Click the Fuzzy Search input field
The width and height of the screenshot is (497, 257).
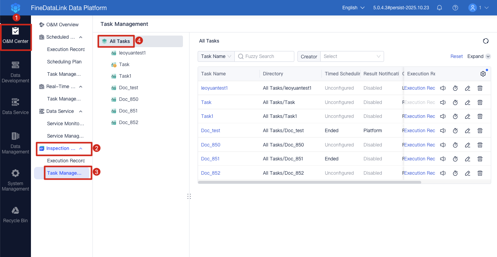[x=265, y=56]
